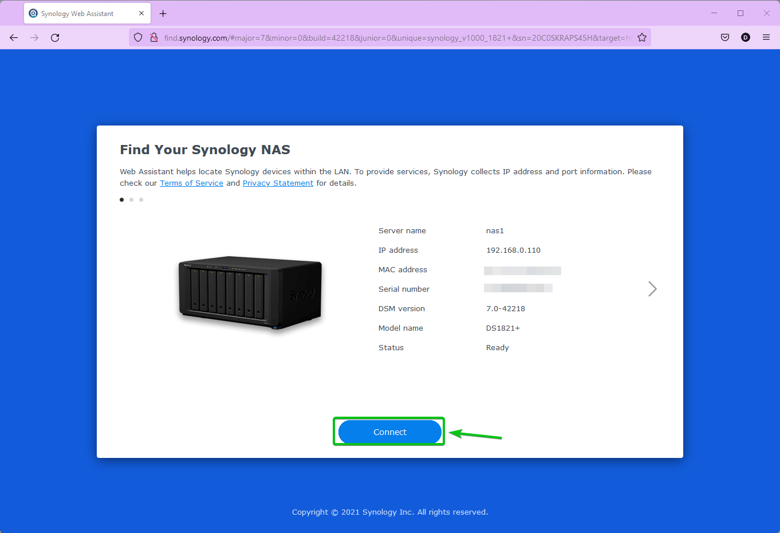Viewport: 780px width, 533px height.
Task: Click the DS1821+ device image
Action: click(x=250, y=294)
